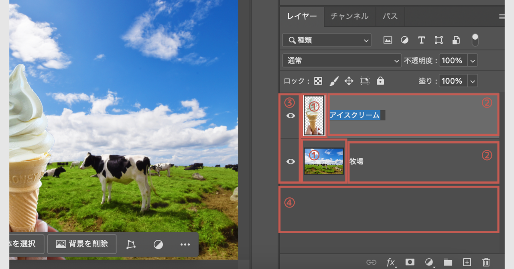Click the 背景を削除 button
The height and width of the screenshot is (269, 514).
(81, 244)
